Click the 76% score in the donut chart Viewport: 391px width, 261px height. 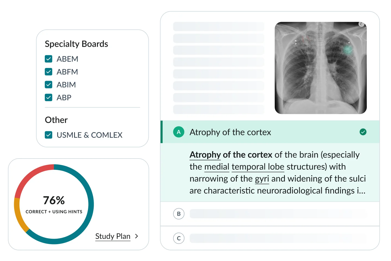click(x=54, y=200)
